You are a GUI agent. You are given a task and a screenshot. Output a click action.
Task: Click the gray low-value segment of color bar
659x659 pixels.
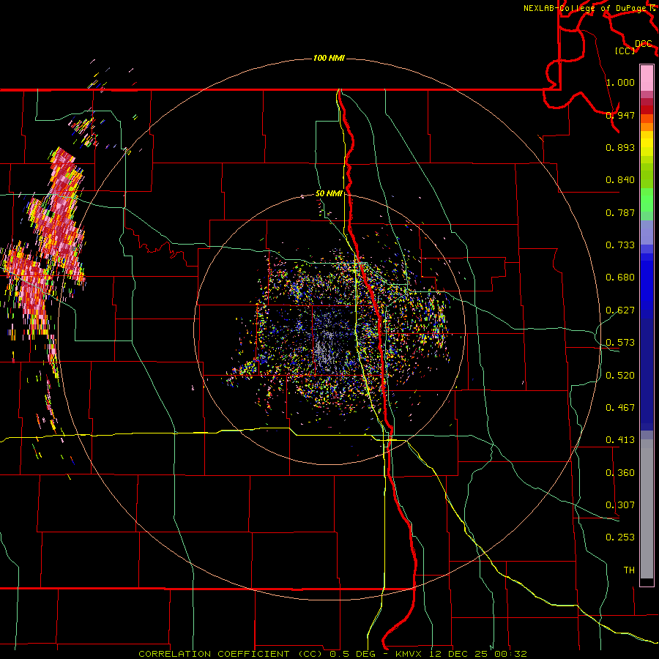[647, 509]
